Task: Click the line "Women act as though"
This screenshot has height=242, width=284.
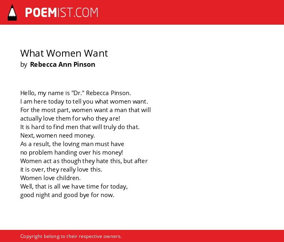Action: tap(84, 161)
